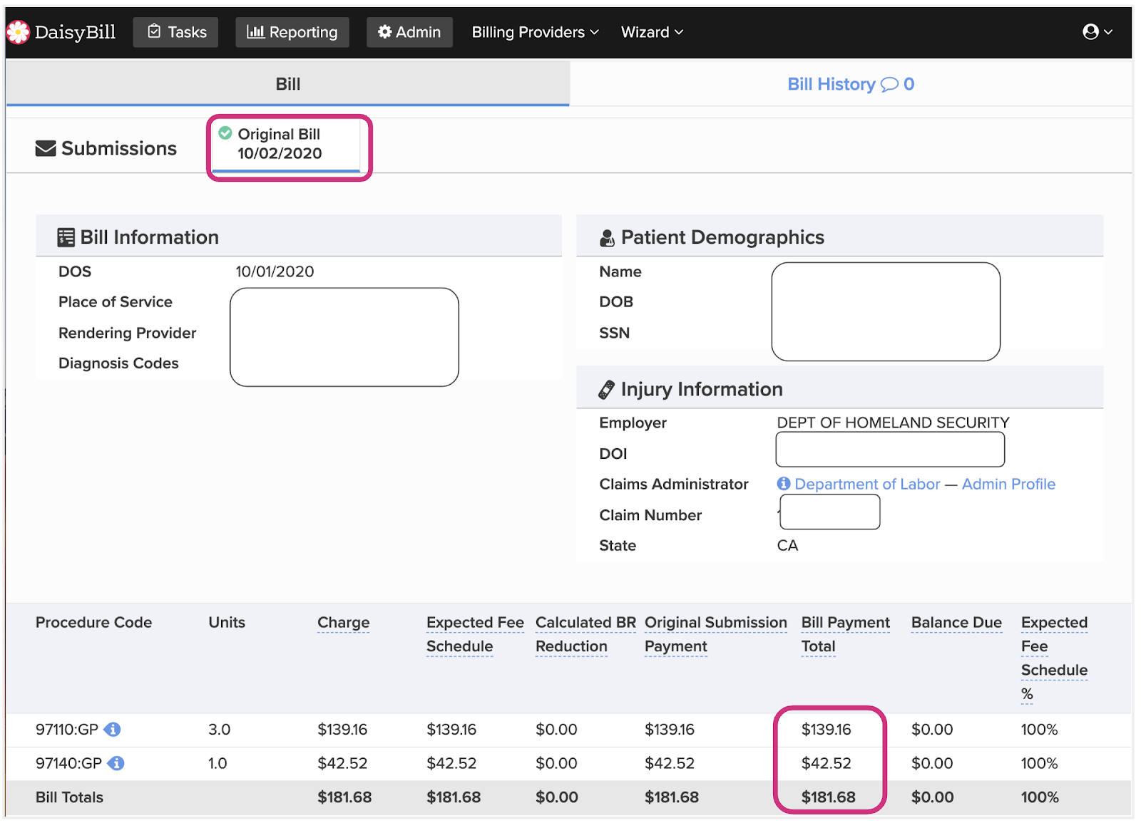This screenshot has width=1141, height=823.
Task: Expand the Billing Providers dropdown
Action: [535, 32]
